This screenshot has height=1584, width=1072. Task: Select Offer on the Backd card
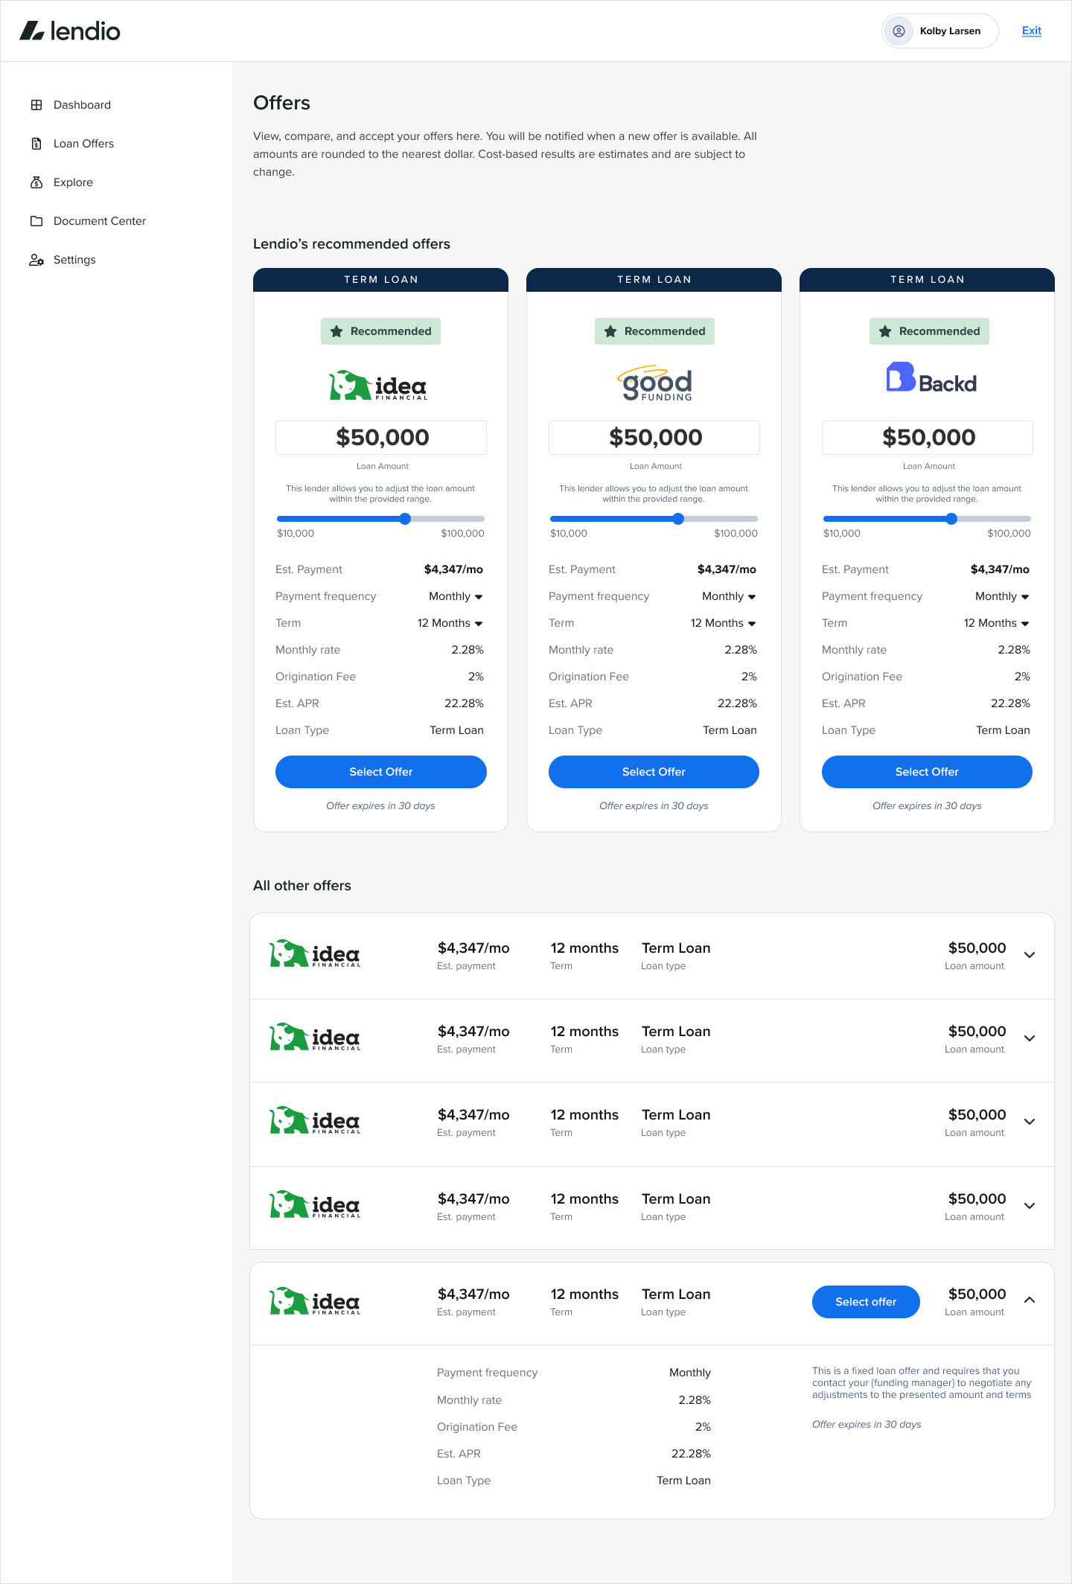[x=927, y=772]
